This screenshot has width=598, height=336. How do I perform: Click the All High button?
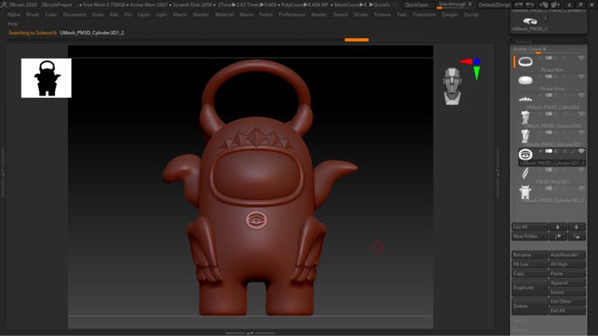point(567,264)
